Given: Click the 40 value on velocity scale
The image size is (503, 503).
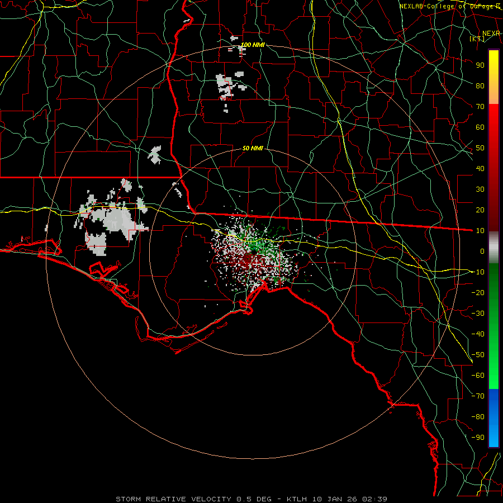Looking at the screenshot, I should [x=480, y=168].
